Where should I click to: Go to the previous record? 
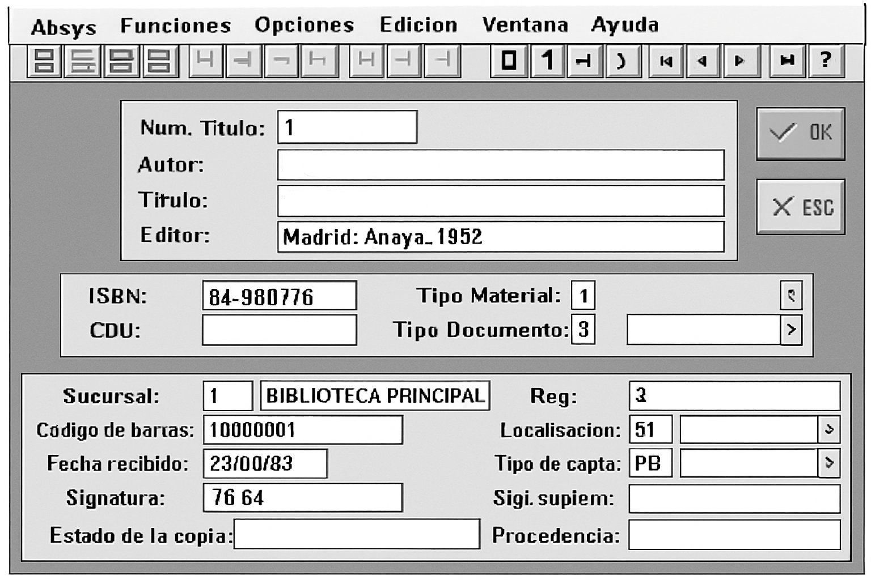point(703,60)
